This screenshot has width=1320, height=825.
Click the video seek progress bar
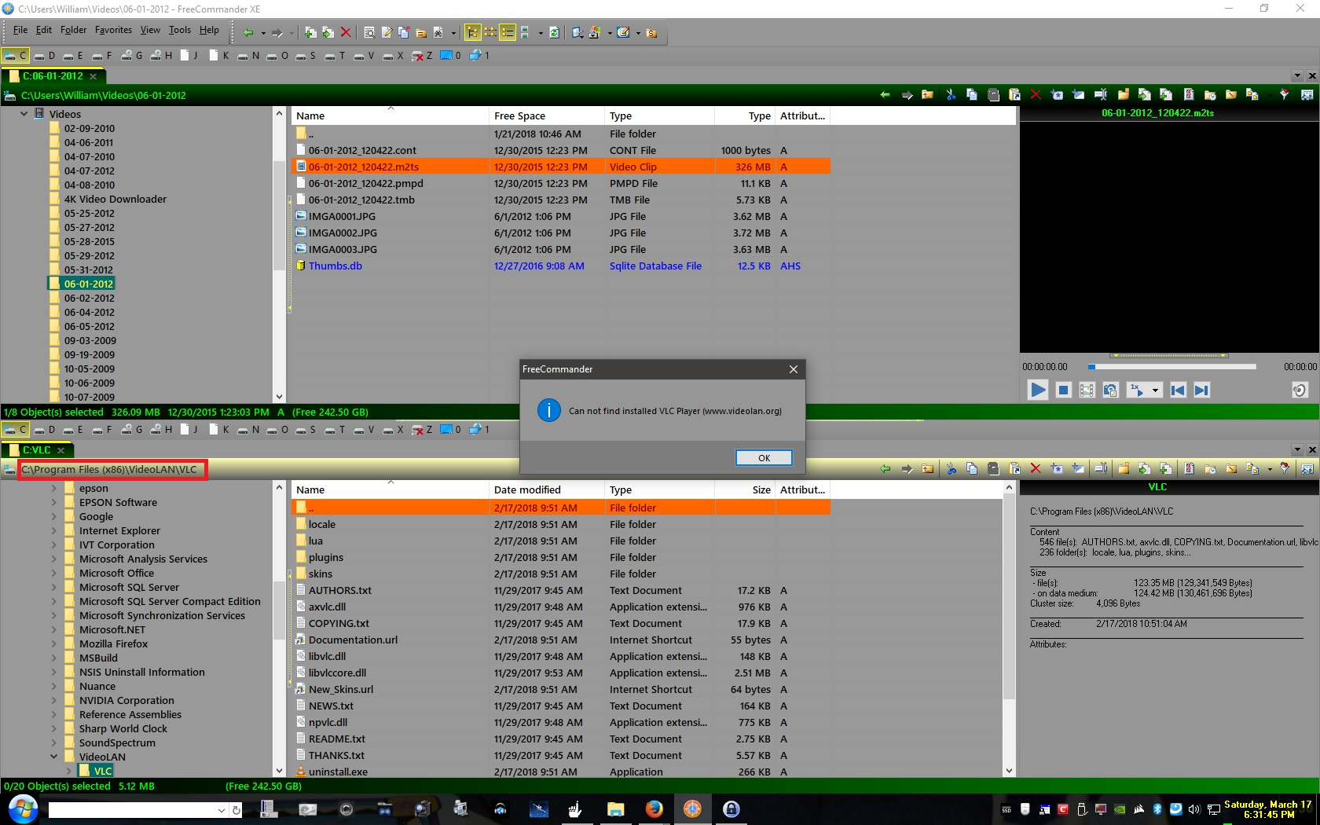tap(1171, 367)
